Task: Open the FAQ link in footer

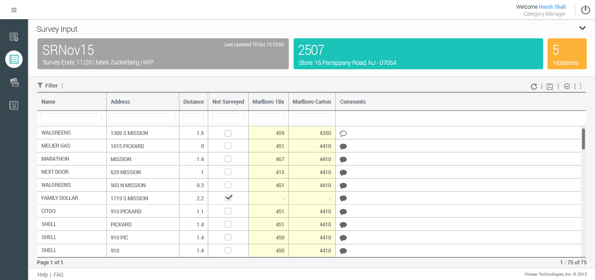Action: [x=58, y=275]
